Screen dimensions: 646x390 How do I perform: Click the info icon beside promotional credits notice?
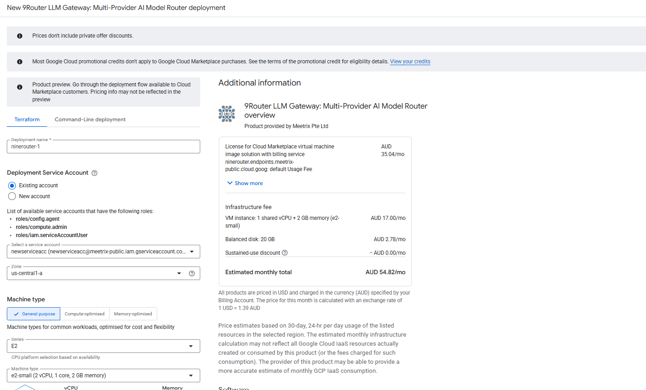19,62
